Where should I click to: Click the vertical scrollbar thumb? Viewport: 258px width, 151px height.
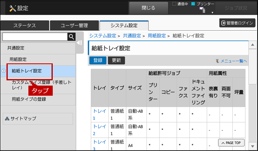pyautogui.click(x=252, y=67)
